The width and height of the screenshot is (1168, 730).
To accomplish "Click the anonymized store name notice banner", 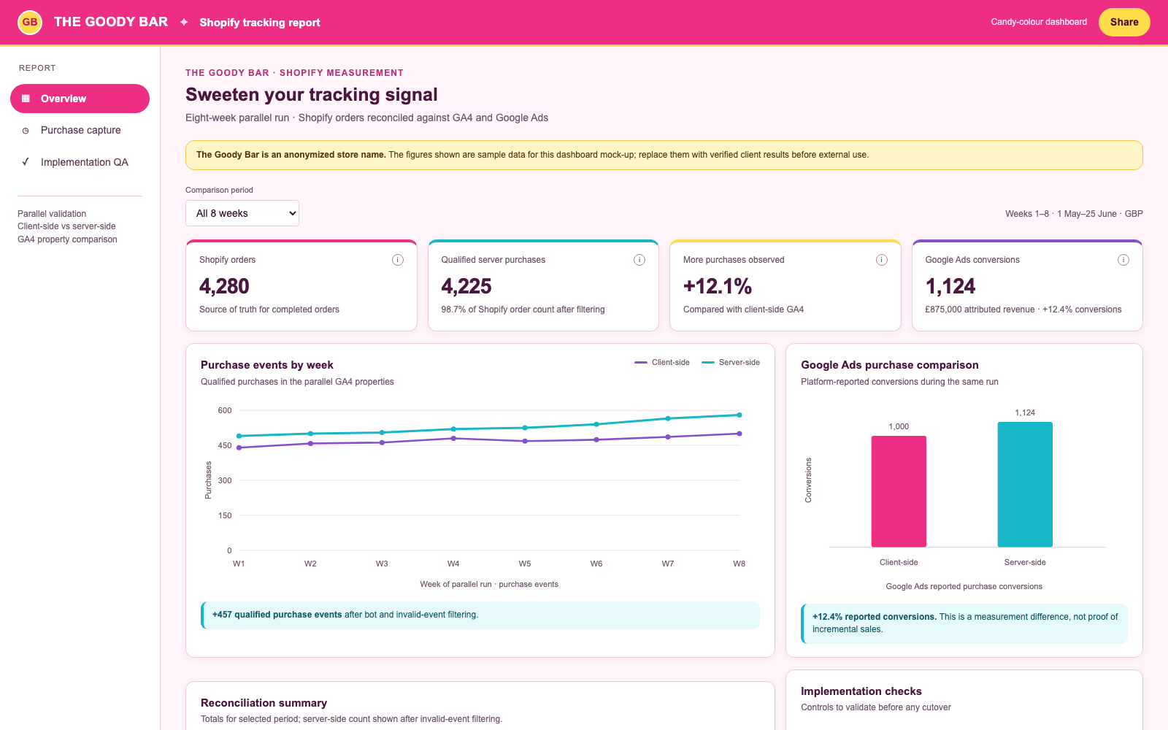I will pyautogui.click(x=664, y=155).
